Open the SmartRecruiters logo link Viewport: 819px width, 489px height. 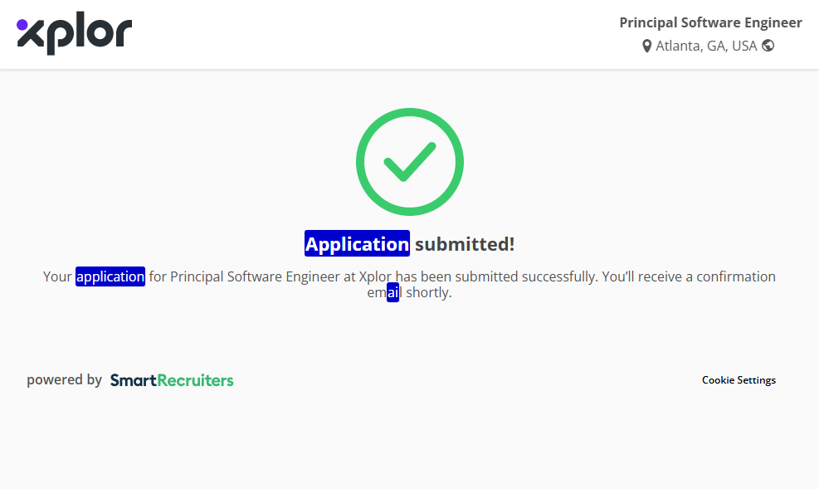pyautogui.click(x=172, y=380)
